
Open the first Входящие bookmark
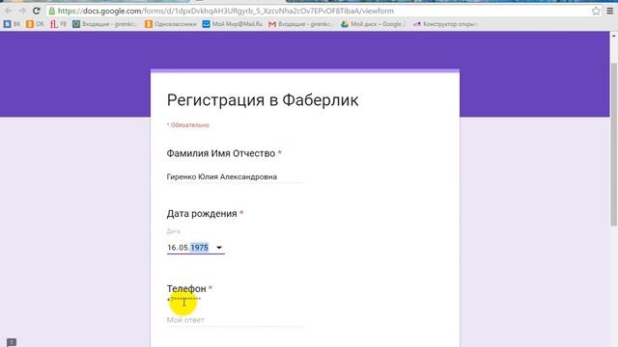[x=105, y=24]
